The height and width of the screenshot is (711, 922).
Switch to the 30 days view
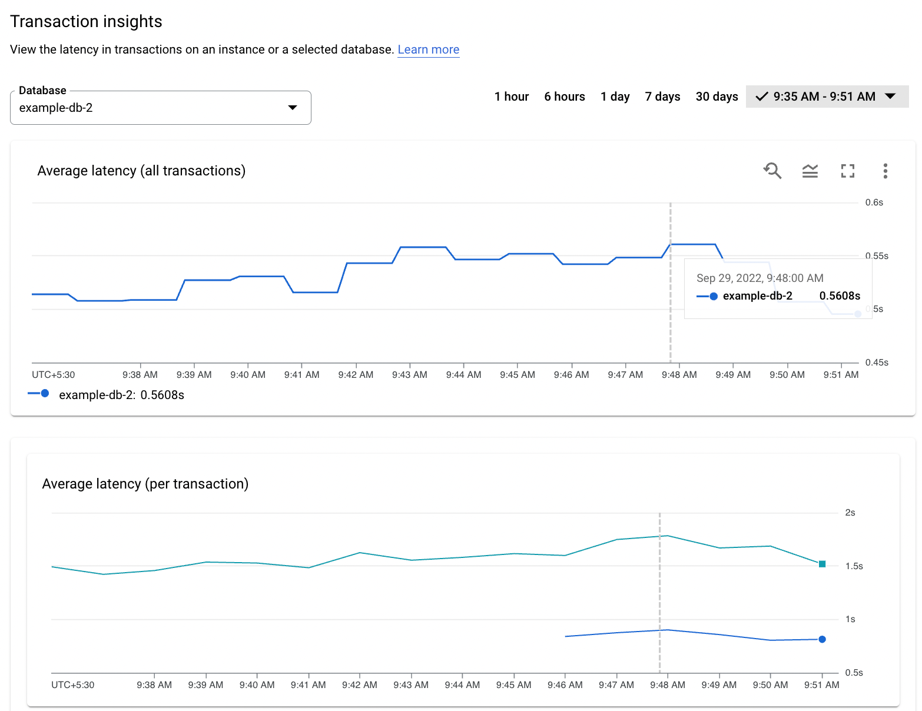pos(717,97)
